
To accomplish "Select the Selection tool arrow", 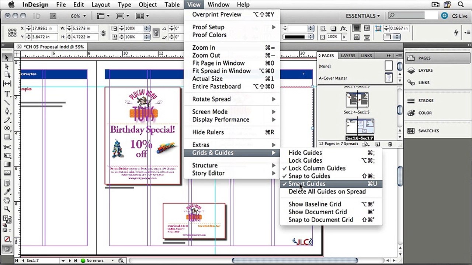I will click(x=7, y=58).
